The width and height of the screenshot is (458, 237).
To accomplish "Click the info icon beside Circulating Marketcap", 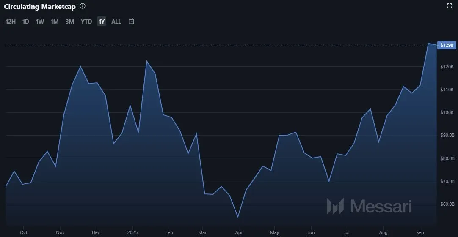I will (83, 6).
